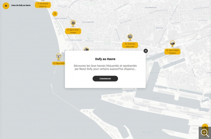Click the photo pin partly hidden above the popup

point(86,49)
